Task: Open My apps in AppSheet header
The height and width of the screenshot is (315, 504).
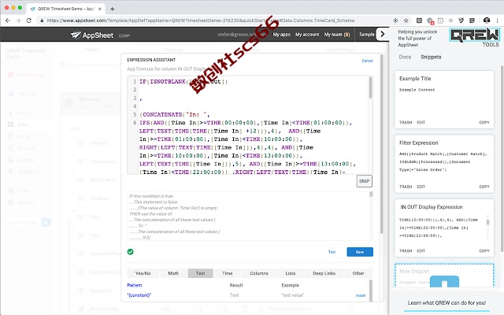Action: [x=281, y=35]
